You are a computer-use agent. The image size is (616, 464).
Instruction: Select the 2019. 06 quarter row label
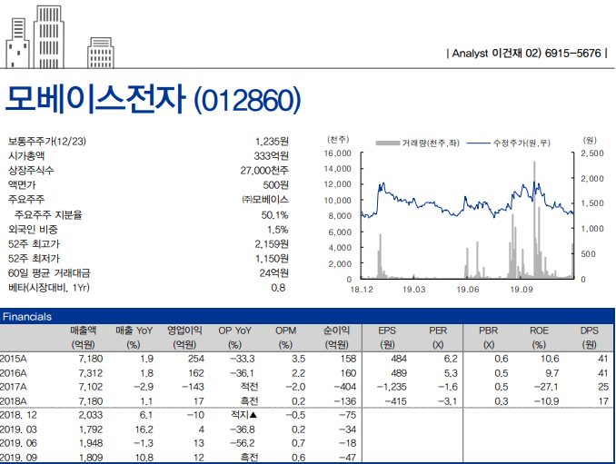point(18,443)
